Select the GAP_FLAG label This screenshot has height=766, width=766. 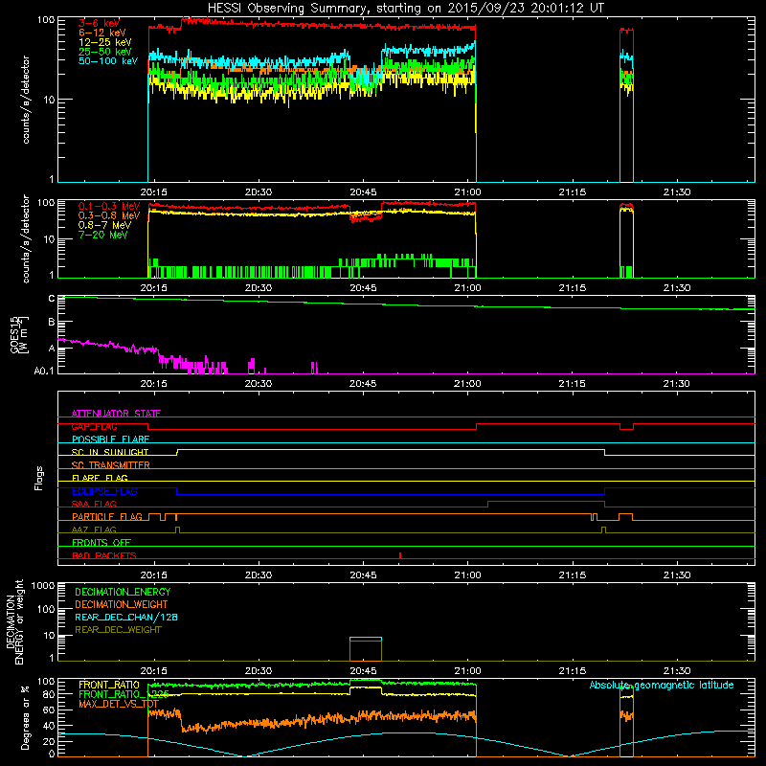[x=95, y=426]
